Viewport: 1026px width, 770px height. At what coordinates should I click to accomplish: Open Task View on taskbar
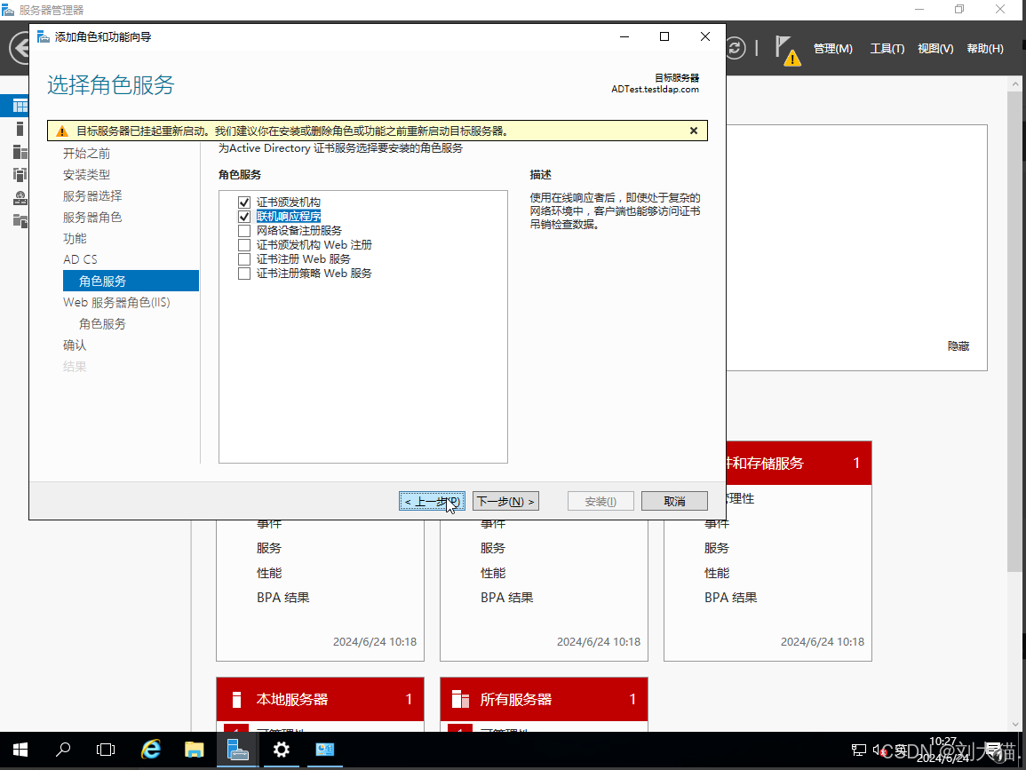point(106,750)
